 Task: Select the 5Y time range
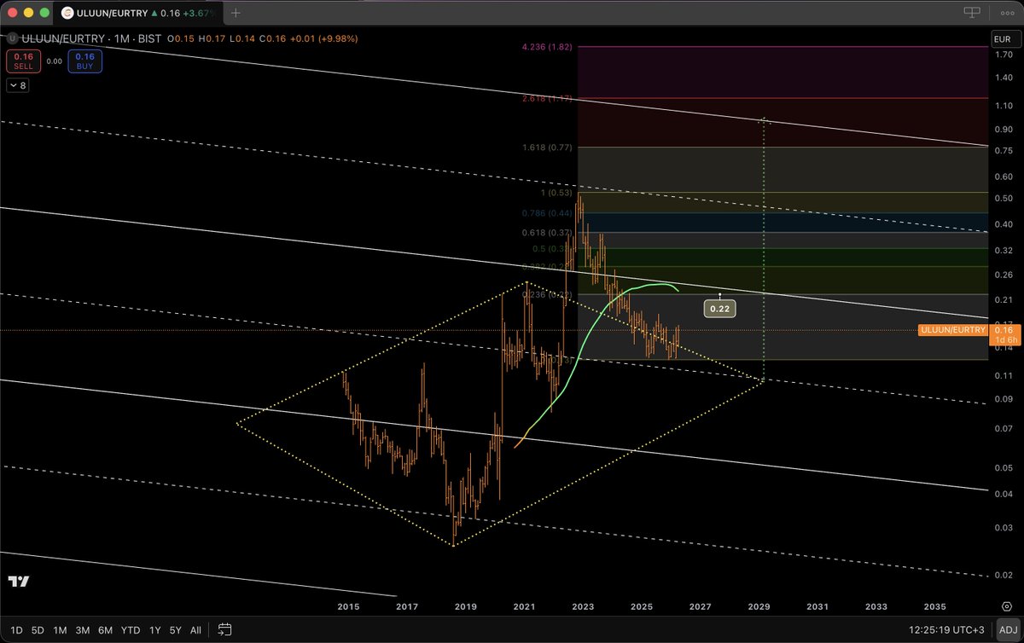(x=175, y=630)
